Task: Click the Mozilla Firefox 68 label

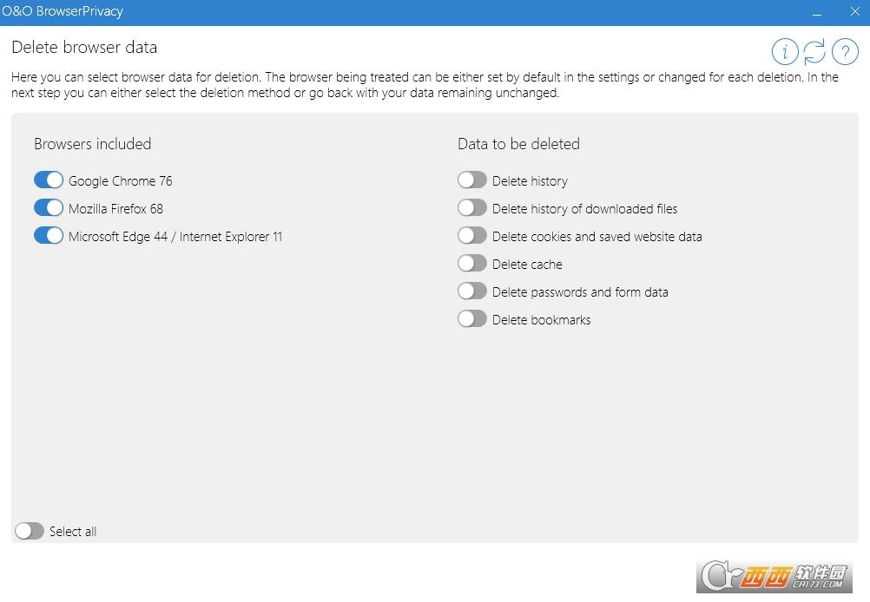Action: [116, 209]
